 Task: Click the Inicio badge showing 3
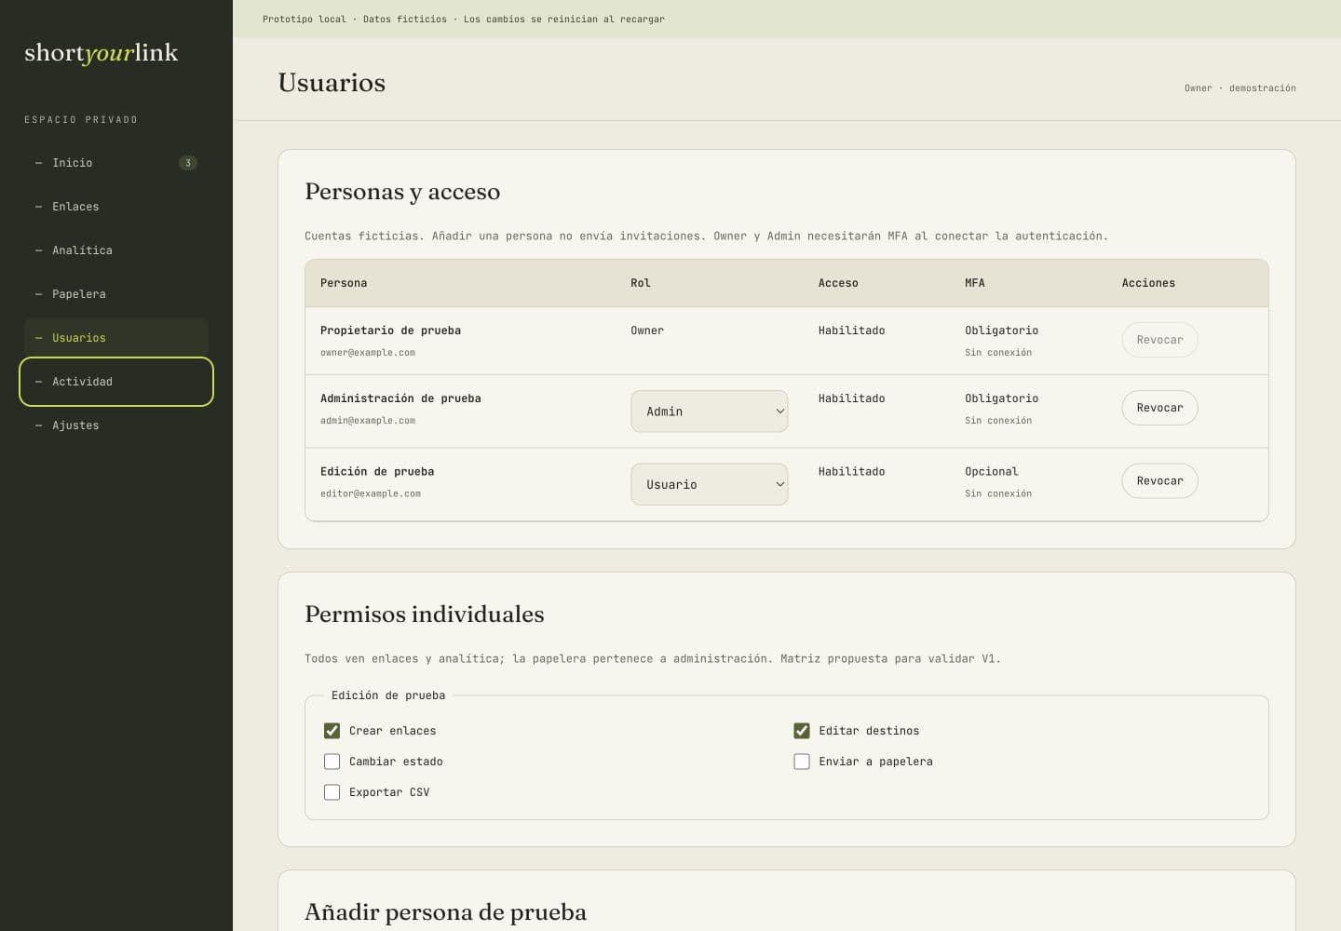[x=188, y=163]
